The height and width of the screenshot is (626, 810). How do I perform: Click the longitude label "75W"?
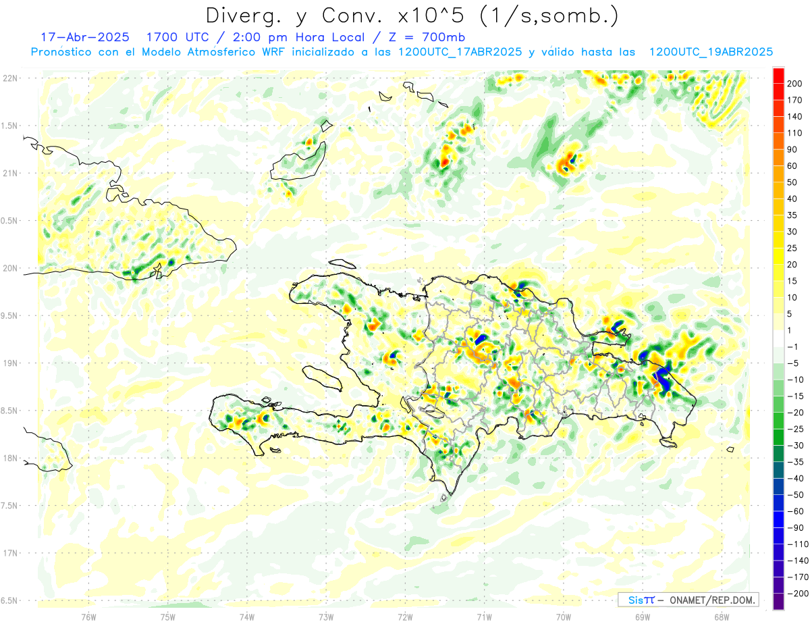pos(168,617)
